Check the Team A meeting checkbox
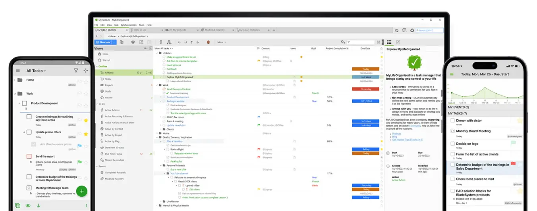This screenshot has width=537, height=211. 164,121
